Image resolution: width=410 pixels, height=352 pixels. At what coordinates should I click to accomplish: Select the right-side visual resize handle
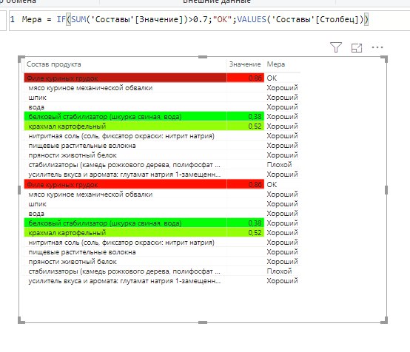point(386,190)
